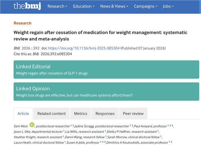
Task: Open the Metrics tab
Action: [x=81, y=113]
